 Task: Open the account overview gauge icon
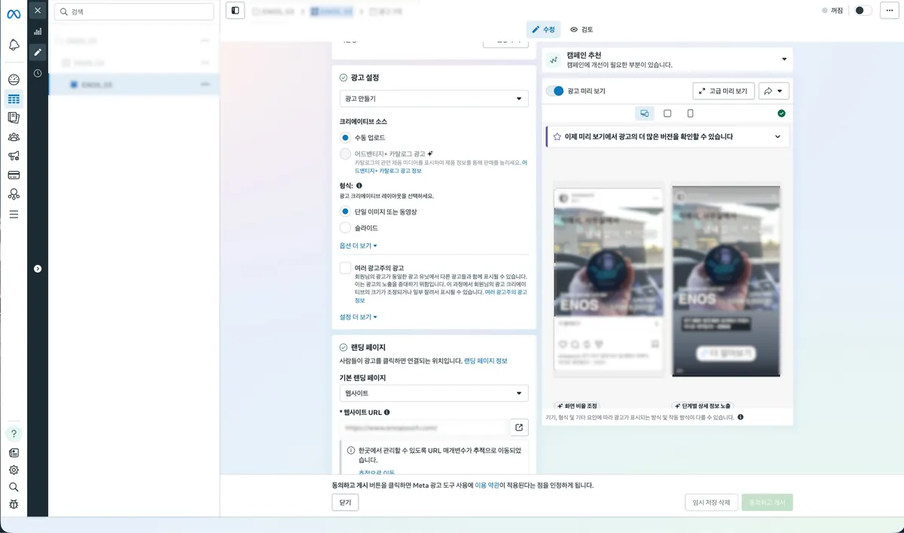coord(14,80)
